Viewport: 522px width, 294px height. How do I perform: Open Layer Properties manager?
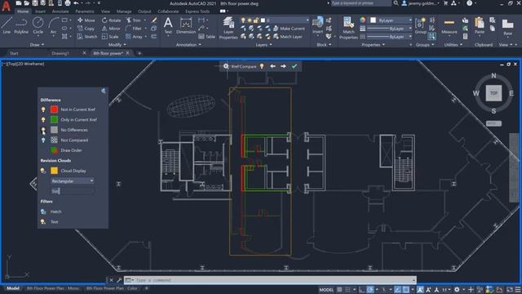(x=228, y=28)
